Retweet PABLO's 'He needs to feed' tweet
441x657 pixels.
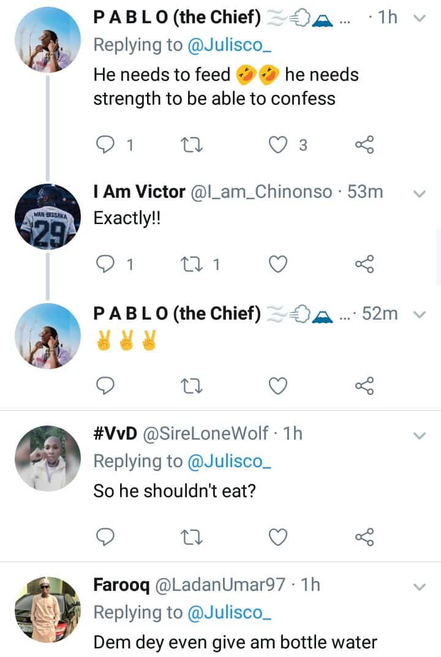(193, 145)
